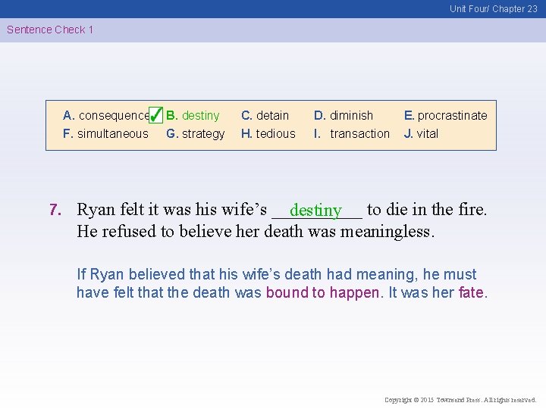
Task: Click the phrase to die in the fire
Action: point(427,210)
